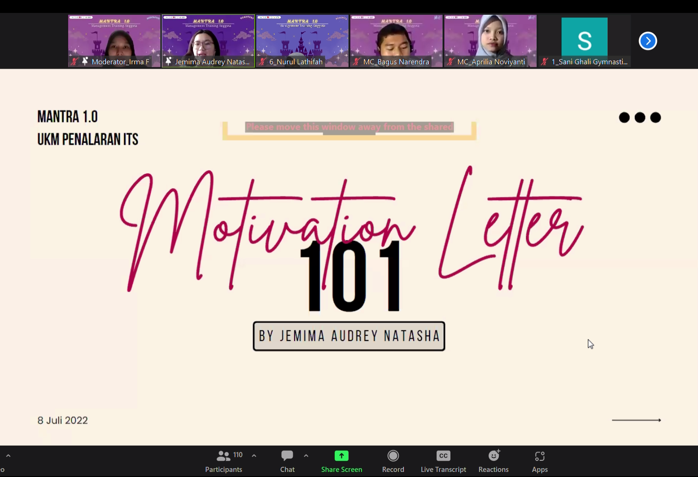Open the Reactions smiley icon
Image resolution: width=698 pixels, height=477 pixels.
[494, 456]
